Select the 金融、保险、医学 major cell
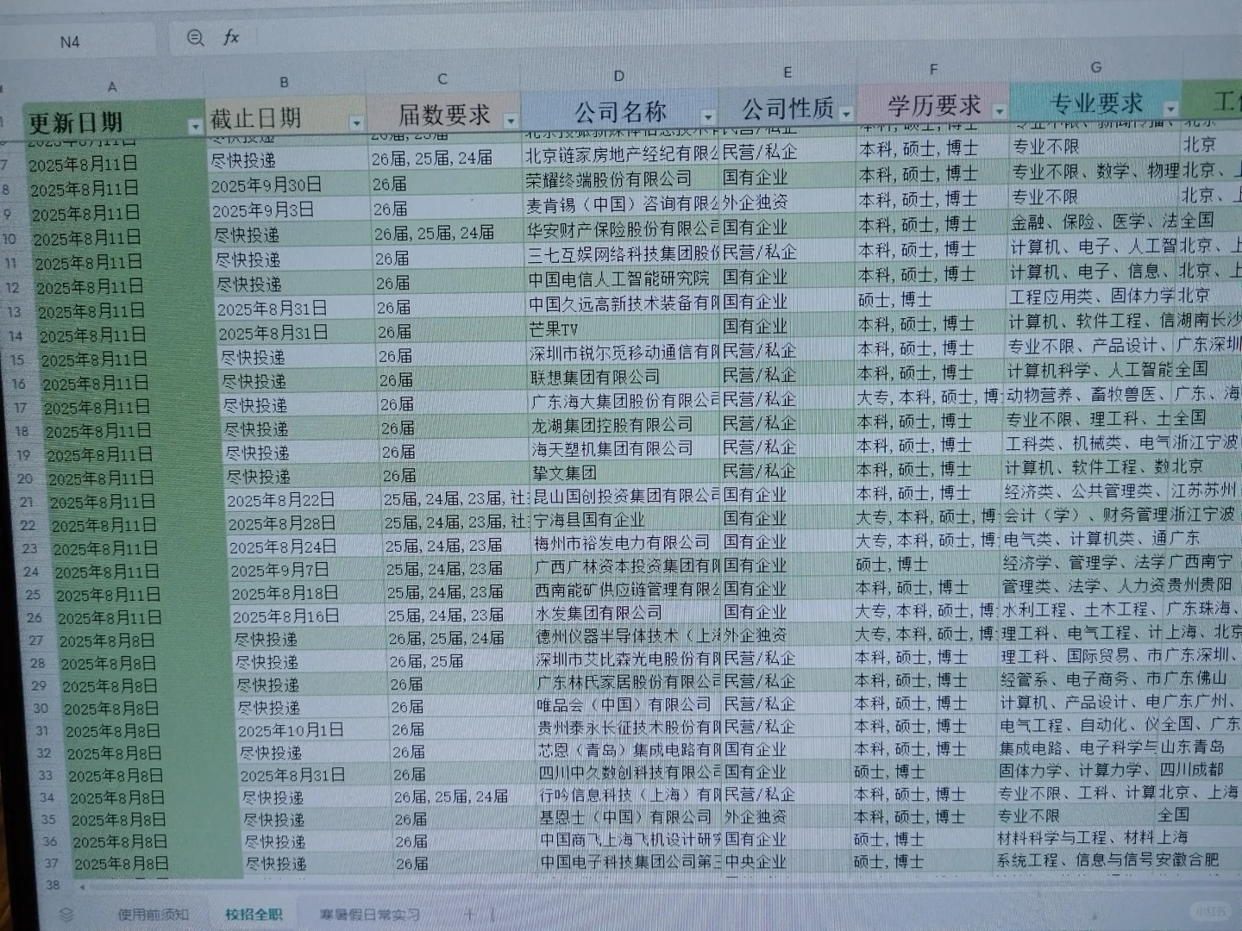The height and width of the screenshot is (931, 1242). click(x=1094, y=222)
